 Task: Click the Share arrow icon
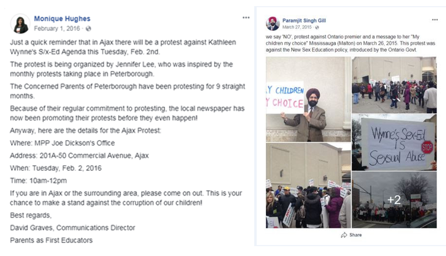[344, 235]
